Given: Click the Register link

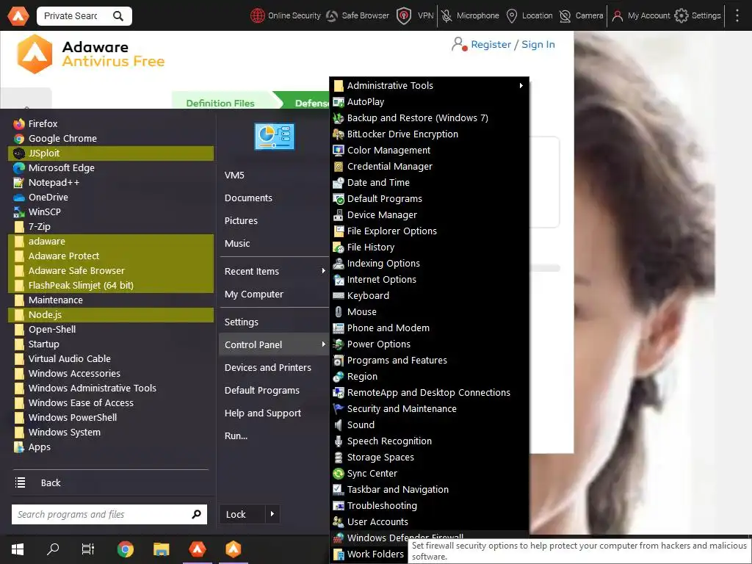Looking at the screenshot, I should click(491, 44).
